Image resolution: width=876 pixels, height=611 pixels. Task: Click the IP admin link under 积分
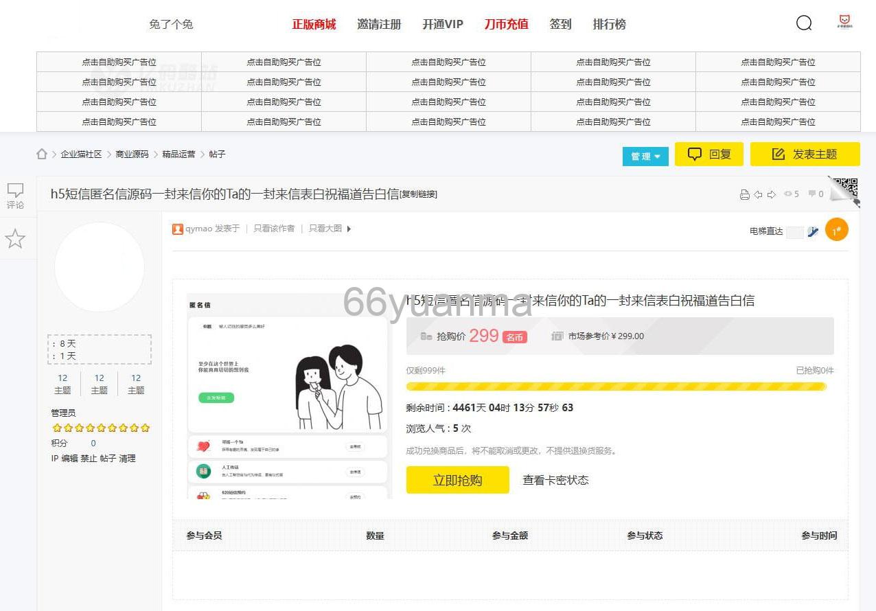pyautogui.click(x=55, y=458)
